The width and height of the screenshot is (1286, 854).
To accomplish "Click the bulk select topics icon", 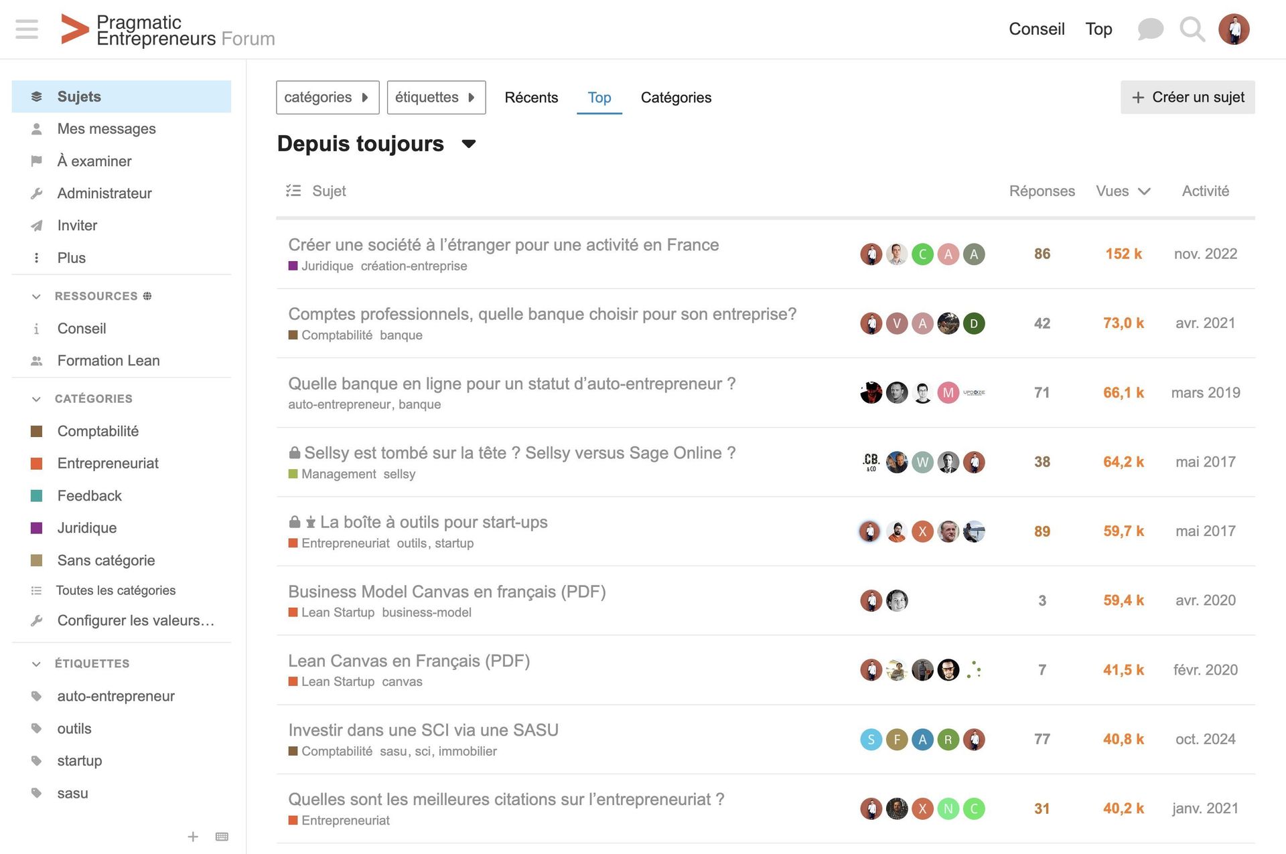I will pyautogui.click(x=293, y=191).
